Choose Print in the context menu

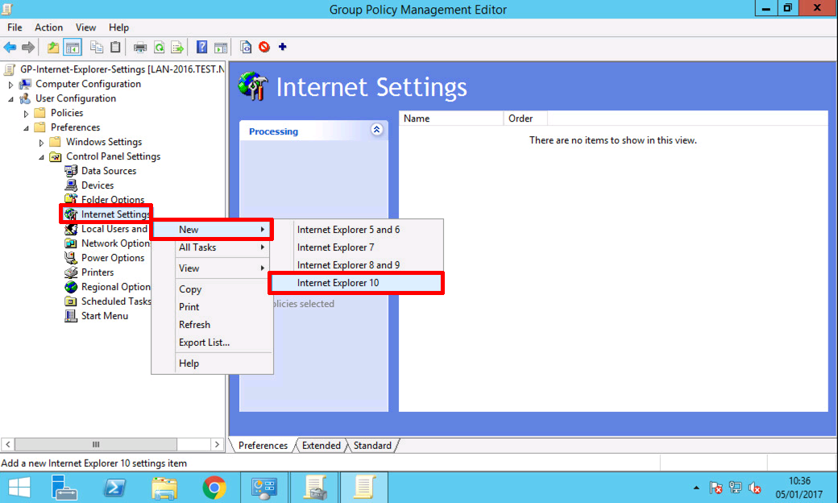coord(212,307)
